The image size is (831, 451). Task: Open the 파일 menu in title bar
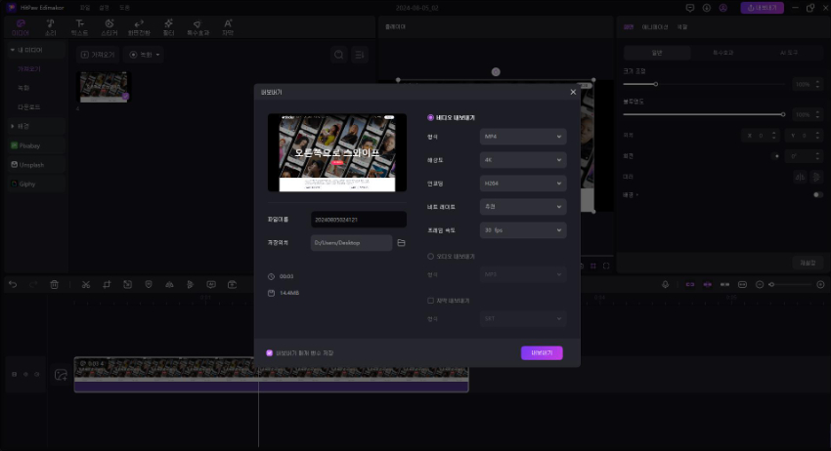(x=85, y=7)
